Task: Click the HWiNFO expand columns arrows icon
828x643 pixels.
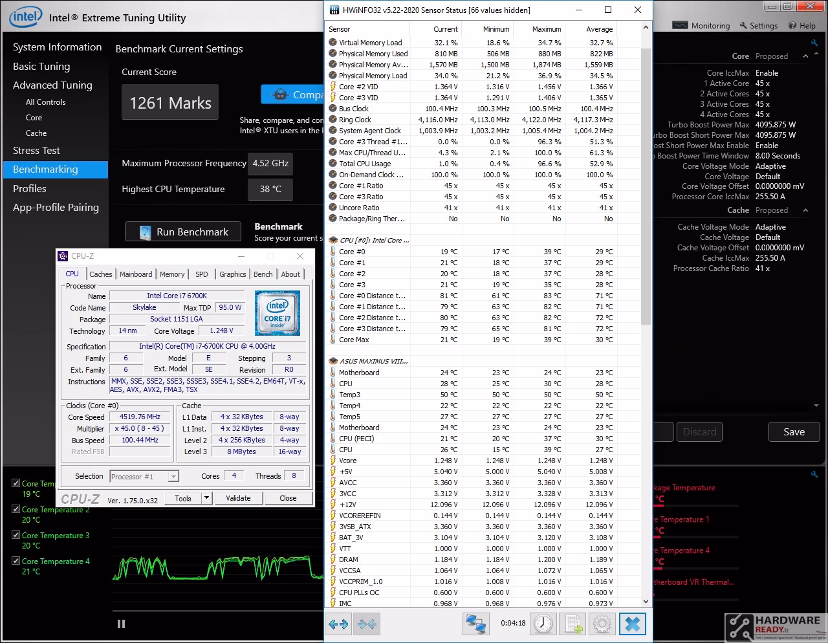Action: click(339, 624)
